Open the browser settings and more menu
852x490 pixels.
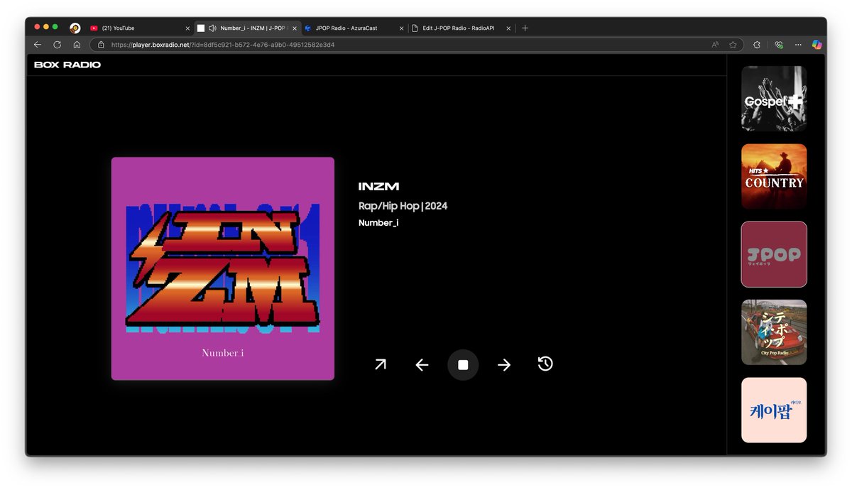[x=798, y=45]
